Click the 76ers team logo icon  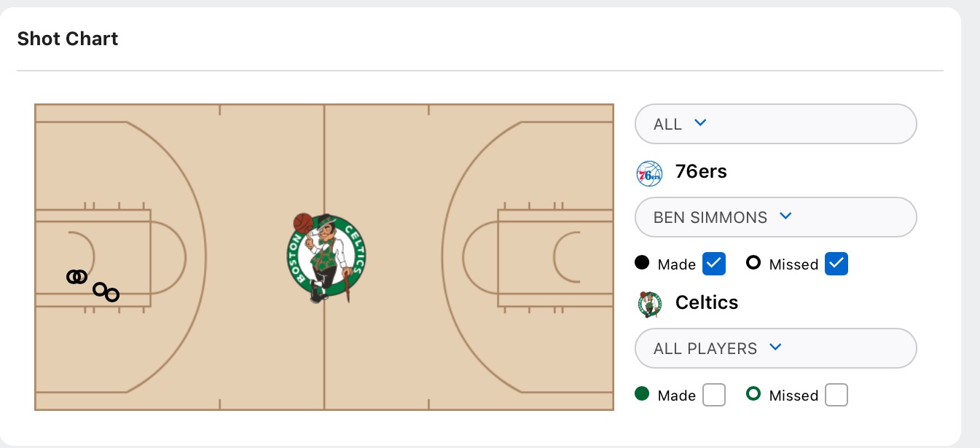(649, 173)
